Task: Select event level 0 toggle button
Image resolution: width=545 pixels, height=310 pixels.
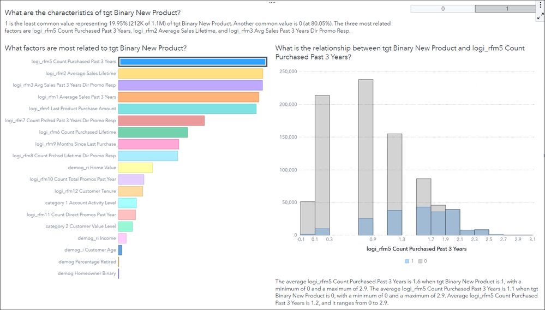Action: tap(442, 9)
